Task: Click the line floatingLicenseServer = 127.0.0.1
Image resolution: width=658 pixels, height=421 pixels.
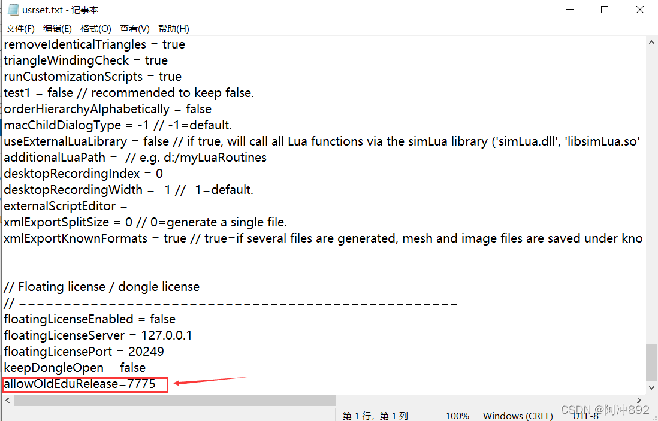Action: (98, 335)
